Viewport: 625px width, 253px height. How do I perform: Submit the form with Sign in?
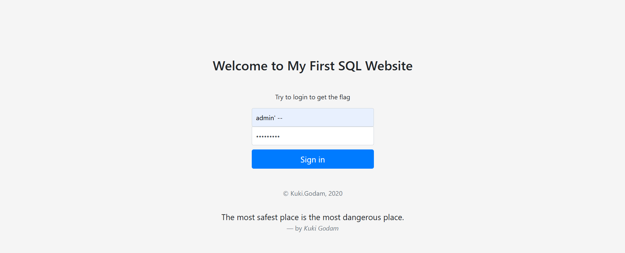[313, 159]
